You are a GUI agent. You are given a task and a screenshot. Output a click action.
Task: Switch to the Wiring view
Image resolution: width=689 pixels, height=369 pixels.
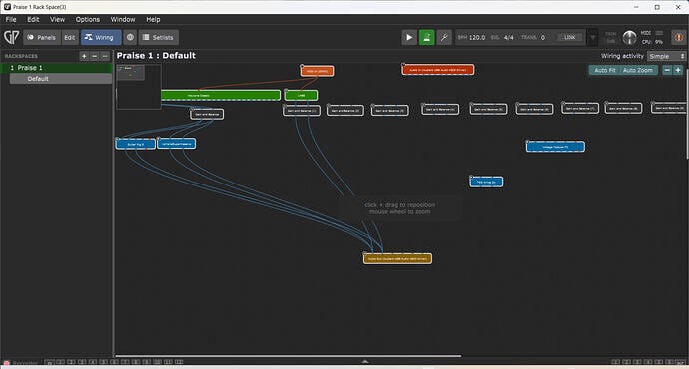101,37
